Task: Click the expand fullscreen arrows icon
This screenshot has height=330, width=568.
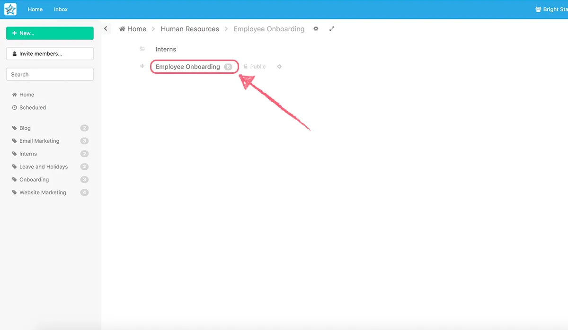Action: (x=332, y=29)
